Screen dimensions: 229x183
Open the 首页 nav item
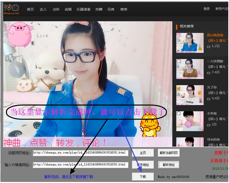click(30, 9)
